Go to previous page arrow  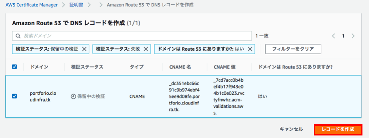coord(333,36)
